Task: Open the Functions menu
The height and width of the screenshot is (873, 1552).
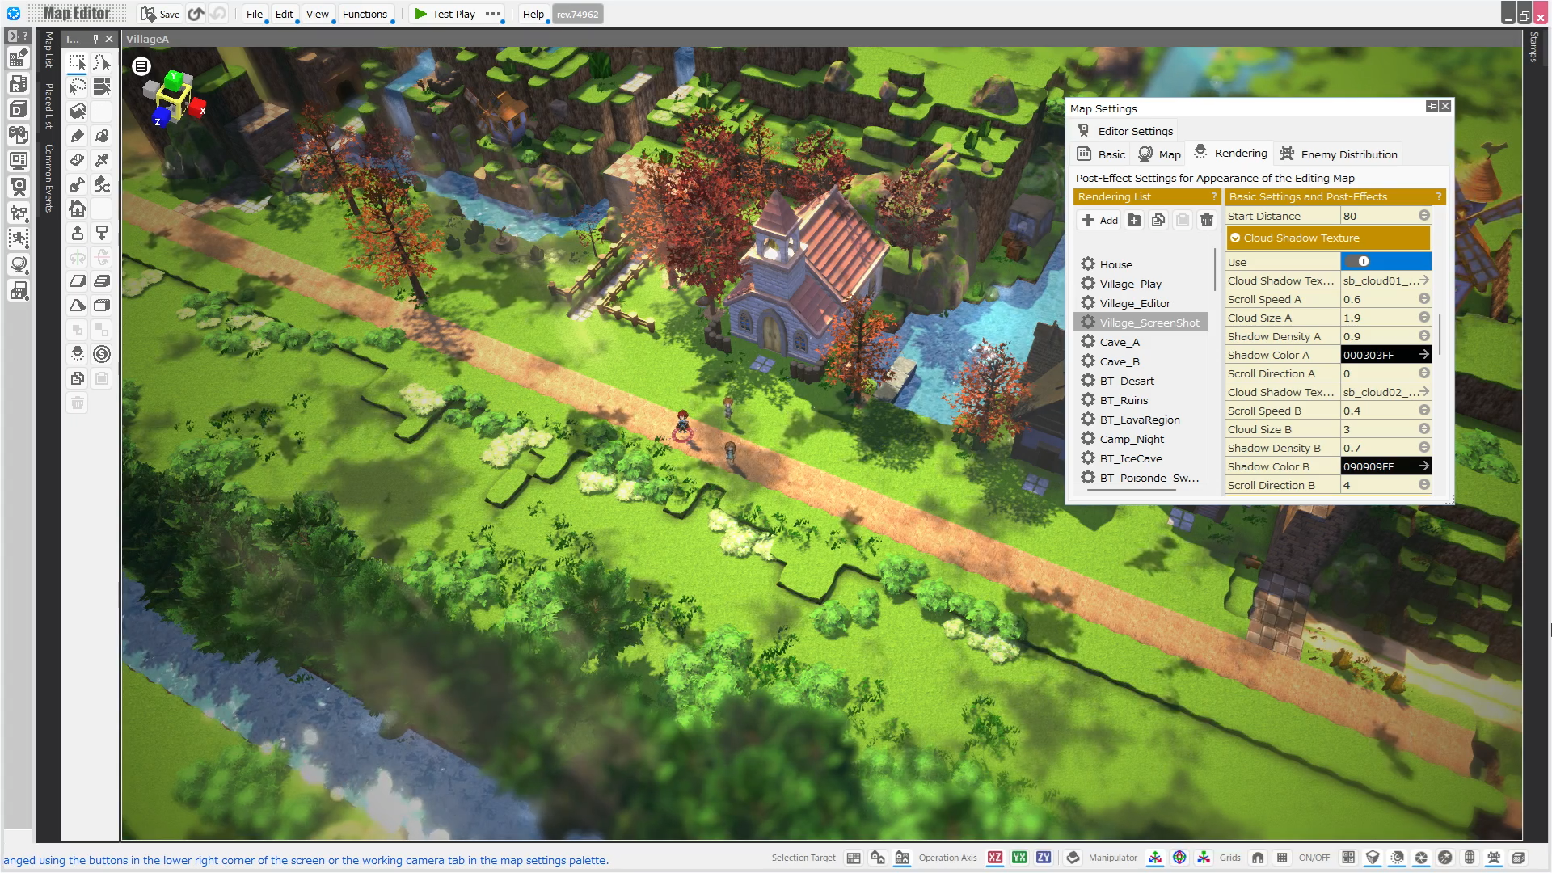Action: coord(365,14)
